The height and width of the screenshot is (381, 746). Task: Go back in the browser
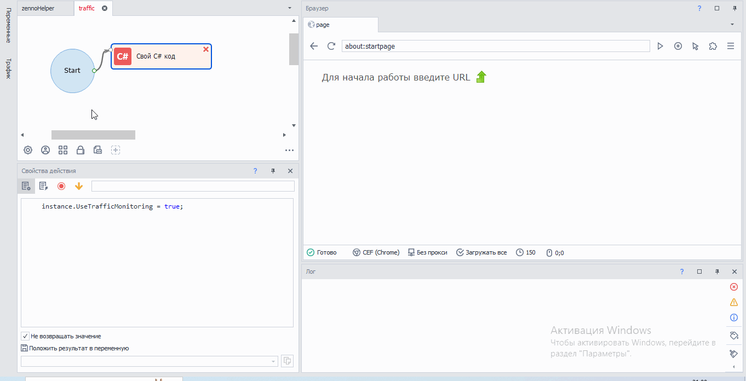[314, 47]
